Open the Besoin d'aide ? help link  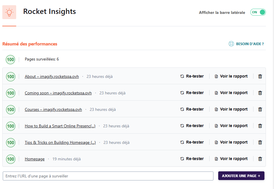pos(250,44)
